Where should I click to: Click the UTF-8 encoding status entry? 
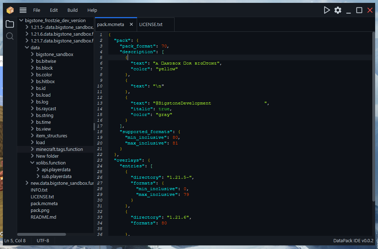pos(43,240)
